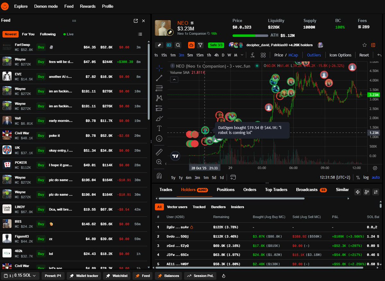The height and width of the screenshot is (281, 385).
Task: Switch to the Trades tab
Action: [166, 190]
